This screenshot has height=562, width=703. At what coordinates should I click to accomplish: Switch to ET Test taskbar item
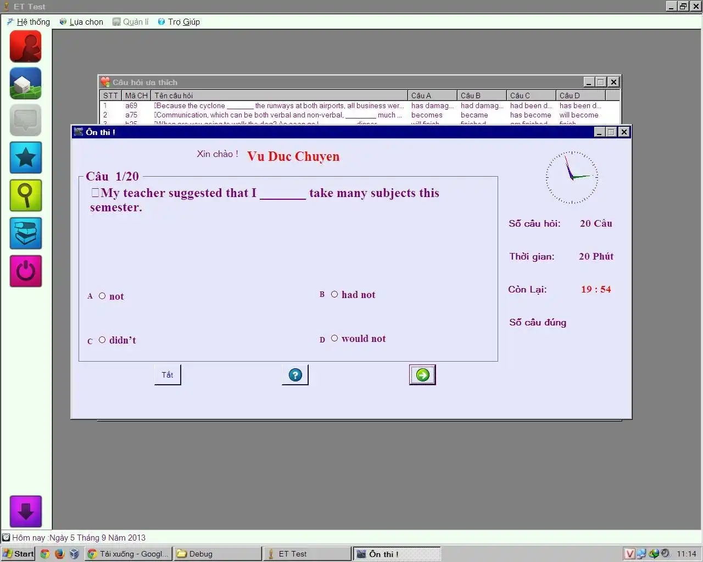pos(308,554)
